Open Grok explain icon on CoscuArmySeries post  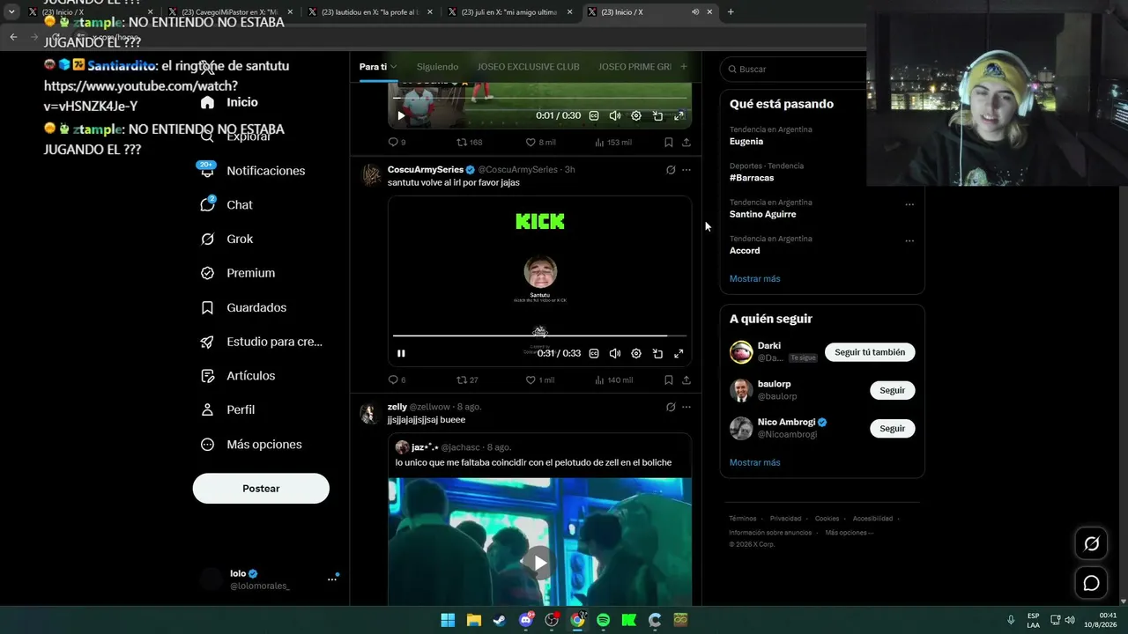point(671,170)
